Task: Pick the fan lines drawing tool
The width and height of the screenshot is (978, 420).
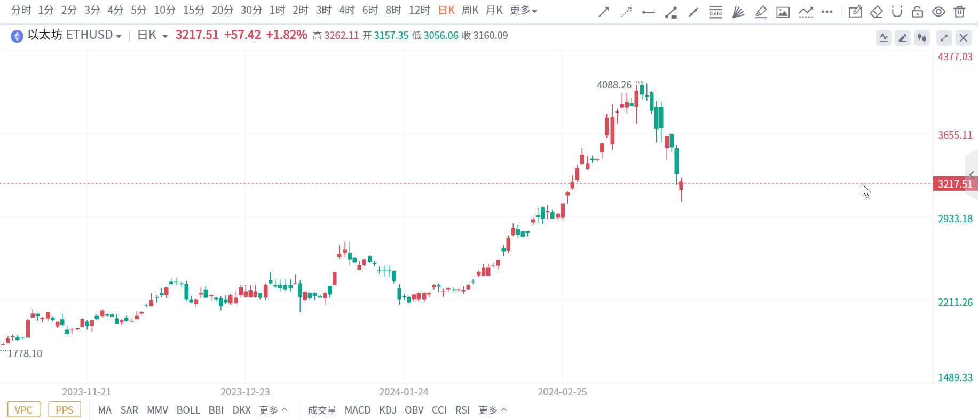Action: pos(738,12)
